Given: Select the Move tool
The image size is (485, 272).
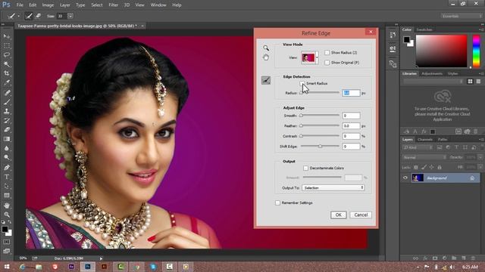Looking at the screenshot, I should (7, 36).
